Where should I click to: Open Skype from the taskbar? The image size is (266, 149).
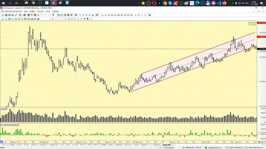coord(170,3)
